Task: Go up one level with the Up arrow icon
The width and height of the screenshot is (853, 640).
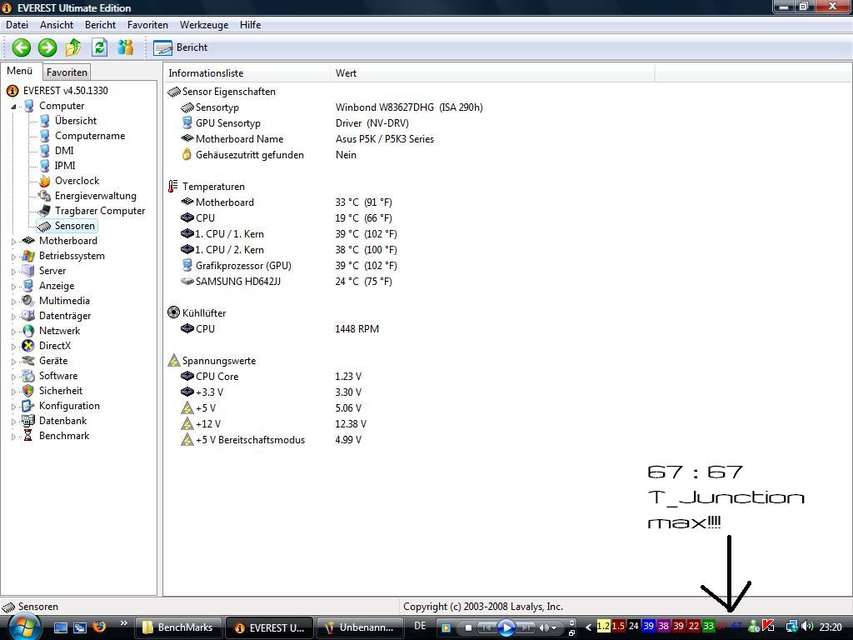Action: click(73, 47)
